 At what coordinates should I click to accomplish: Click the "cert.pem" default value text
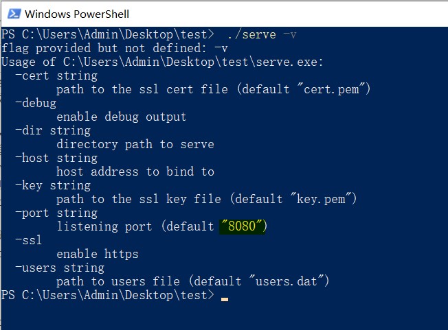pos(331,89)
